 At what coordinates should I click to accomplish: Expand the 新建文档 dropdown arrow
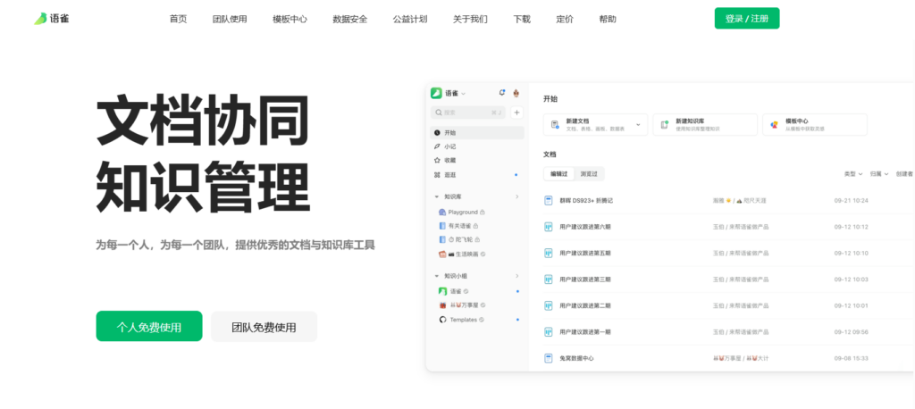[638, 125]
